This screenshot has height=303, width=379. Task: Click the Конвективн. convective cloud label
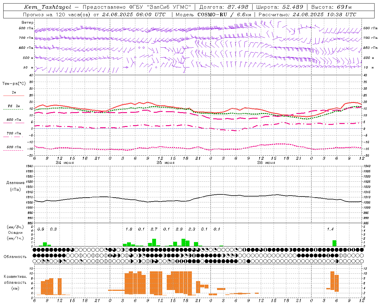15,276
